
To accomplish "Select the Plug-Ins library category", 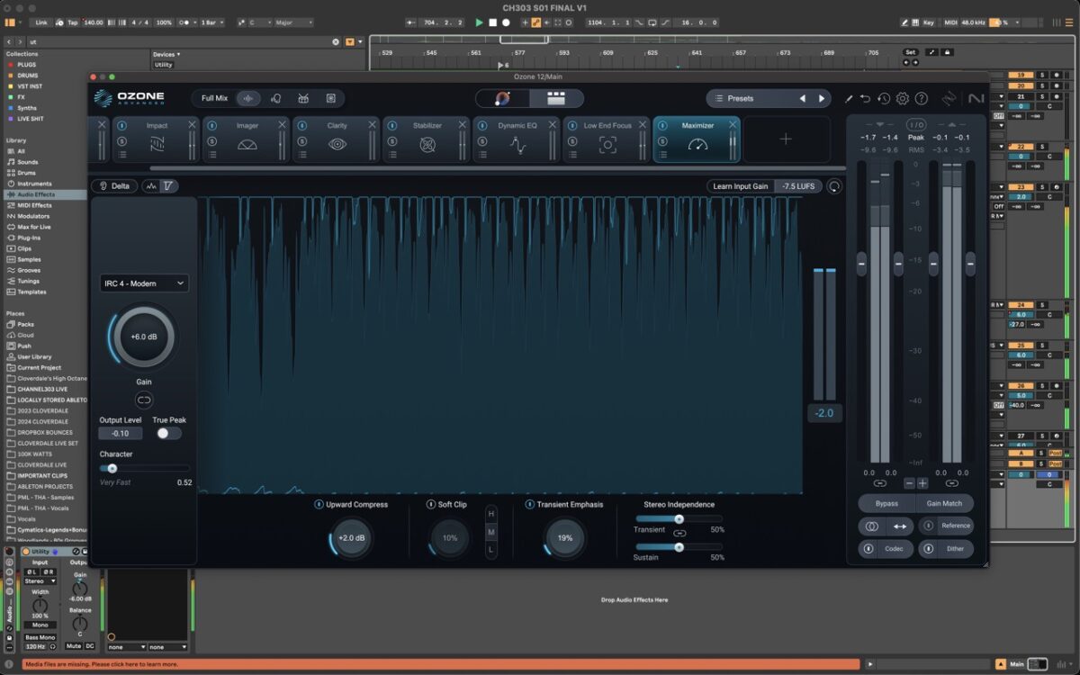I will point(30,238).
